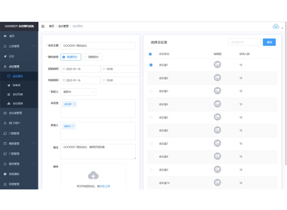287x210 pixels.
Task: View thumbnail image icon for 会议室5
Action: coord(217,117)
